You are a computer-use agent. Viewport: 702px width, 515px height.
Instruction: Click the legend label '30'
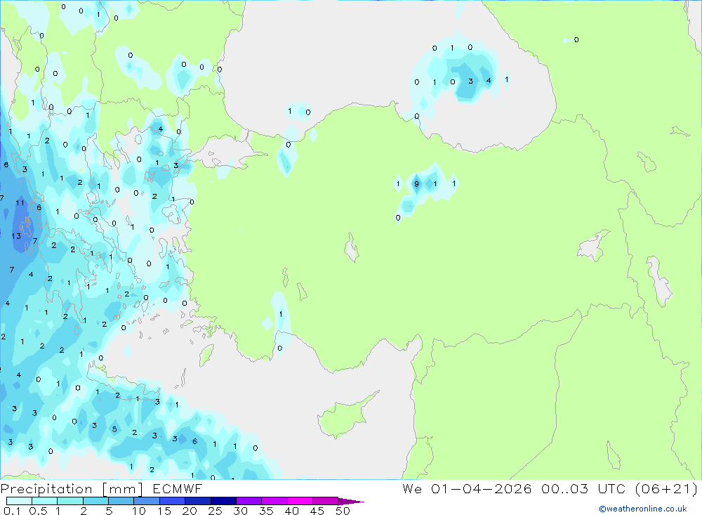pyautogui.click(x=240, y=511)
